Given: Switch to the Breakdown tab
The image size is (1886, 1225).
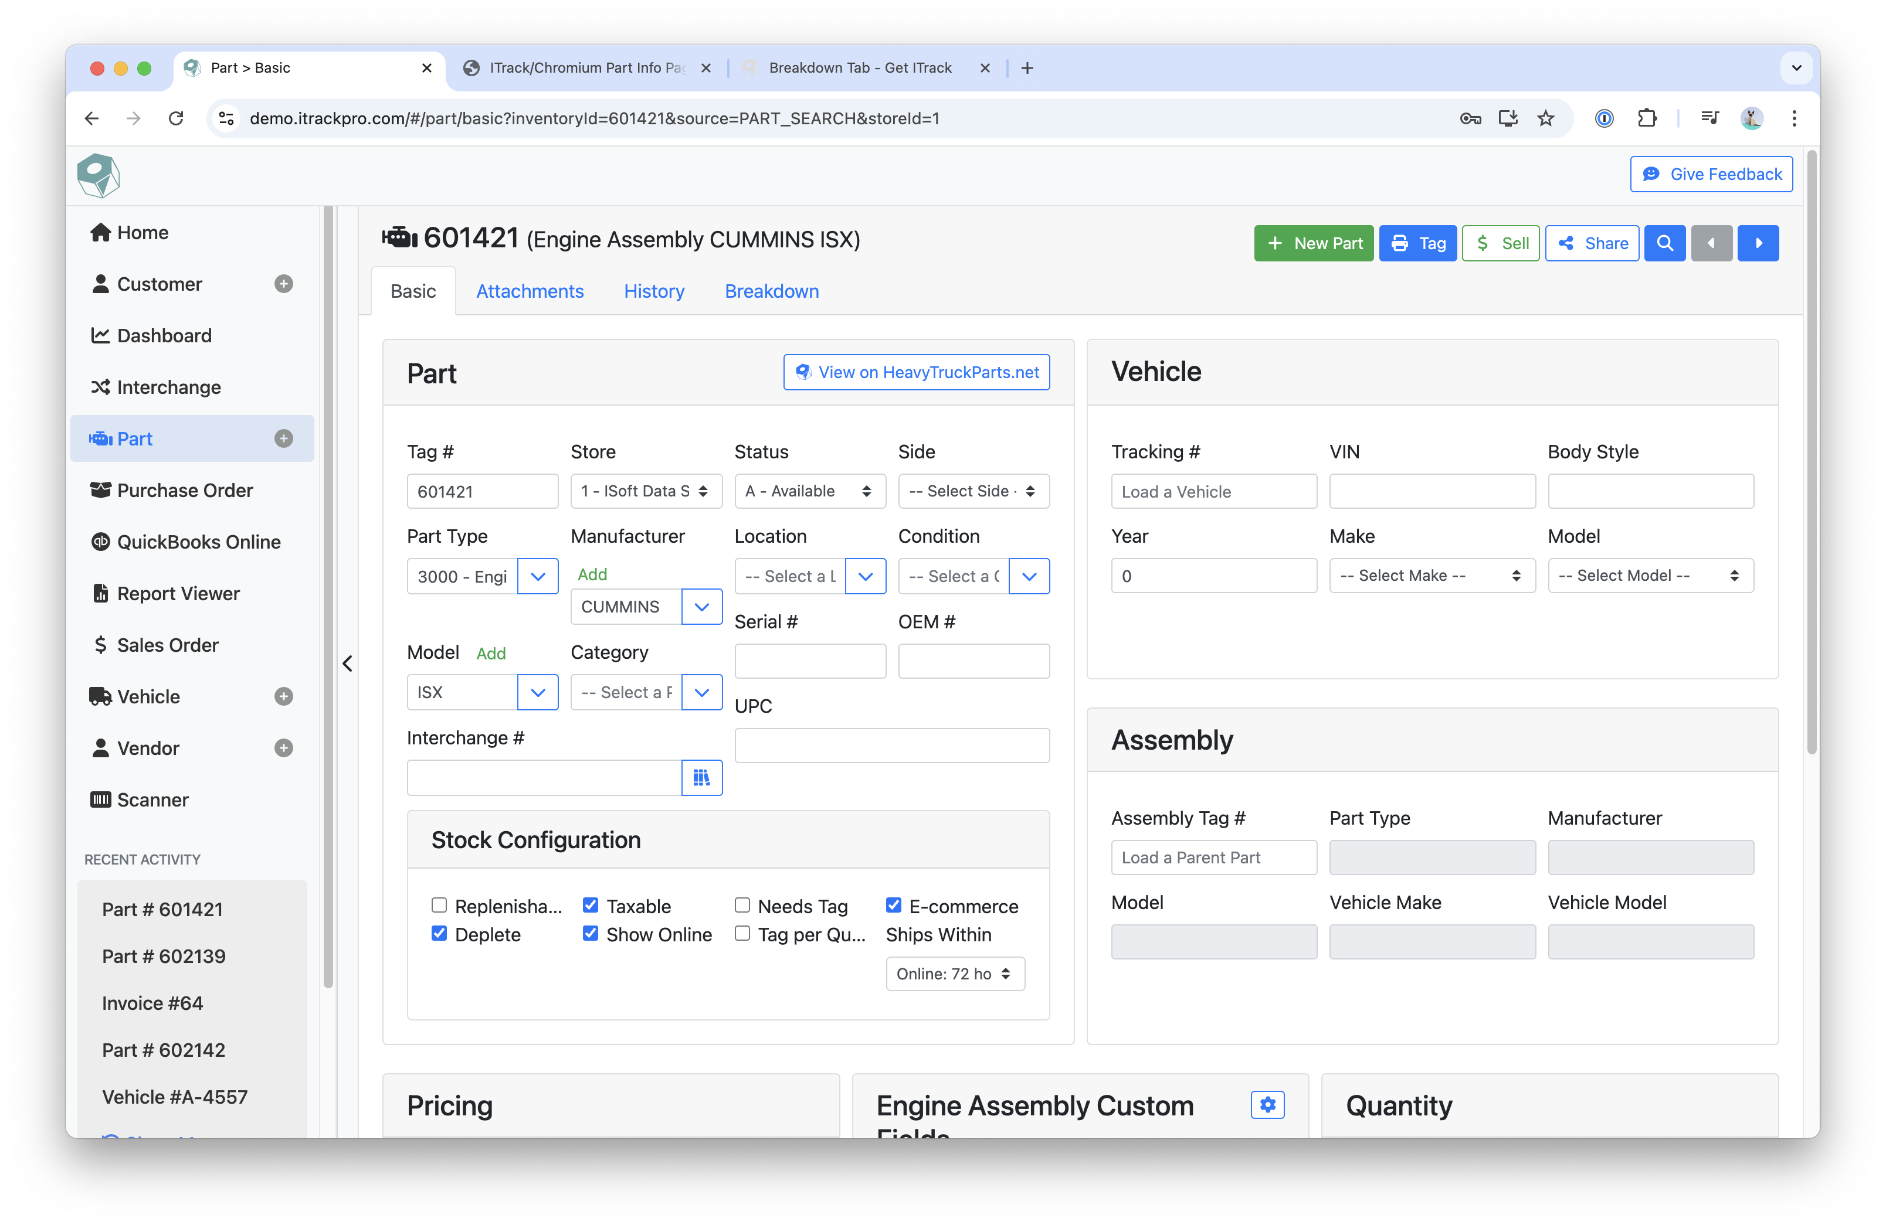Looking at the screenshot, I should [x=771, y=291].
